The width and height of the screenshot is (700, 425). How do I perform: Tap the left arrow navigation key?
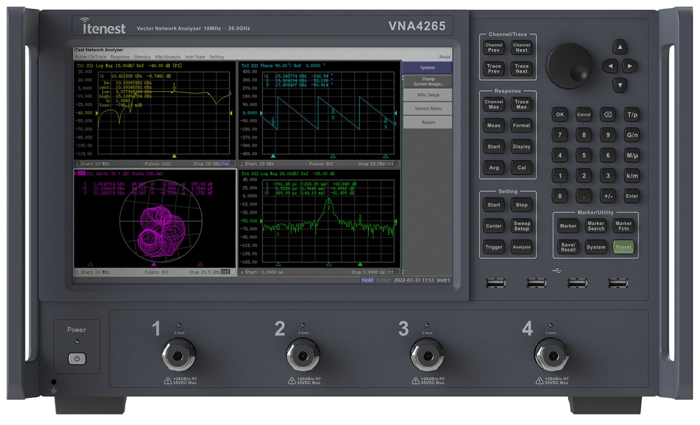tap(610, 66)
